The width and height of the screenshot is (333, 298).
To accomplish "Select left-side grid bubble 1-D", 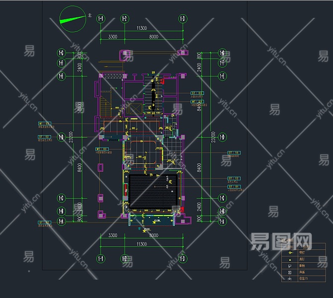I will [62, 137].
